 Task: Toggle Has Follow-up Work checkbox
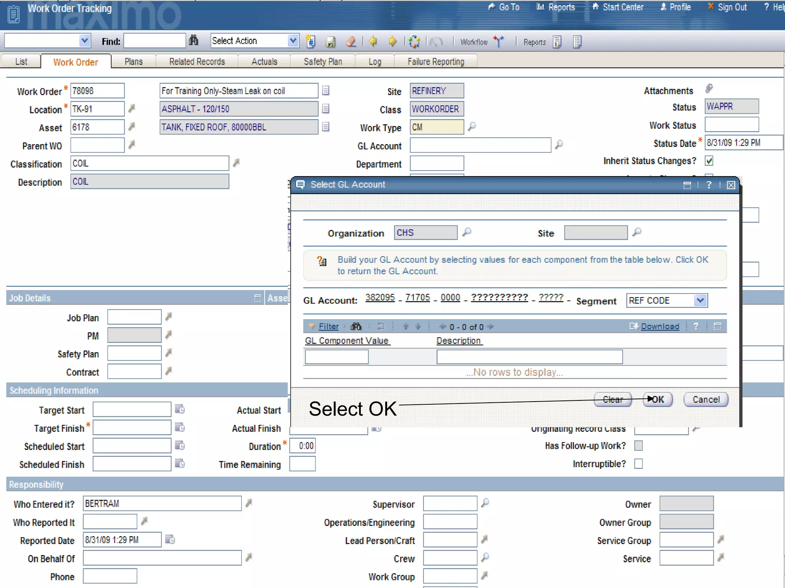coord(638,446)
